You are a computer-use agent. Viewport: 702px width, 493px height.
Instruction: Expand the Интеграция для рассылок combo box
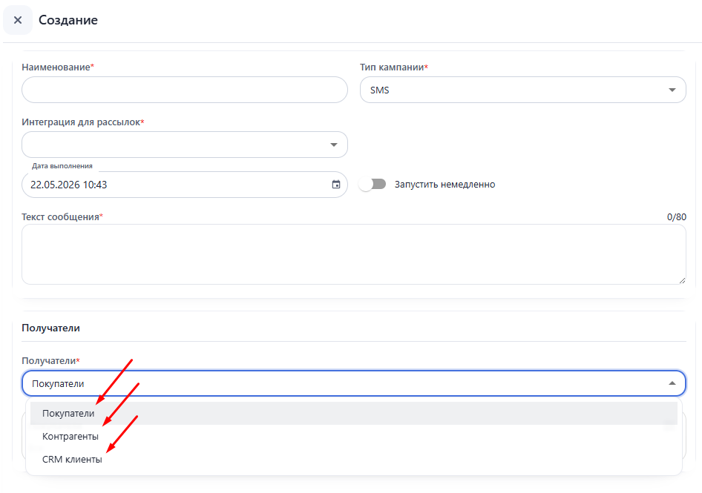pos(185,145)
